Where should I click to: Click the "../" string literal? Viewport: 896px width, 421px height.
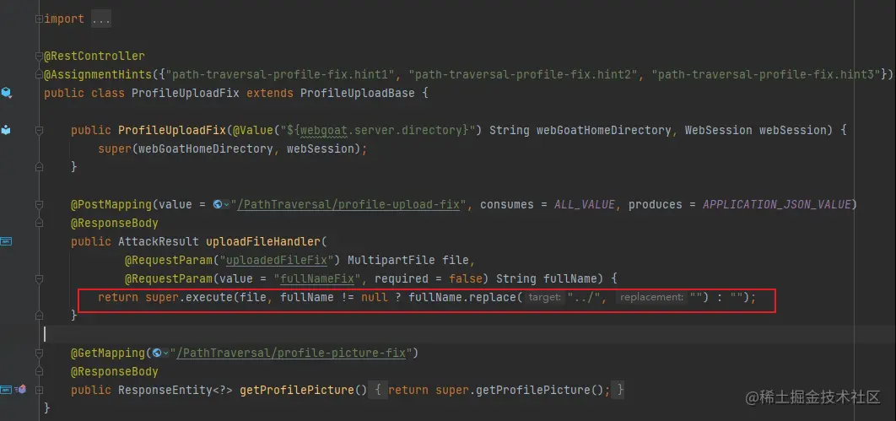(584, 298)
